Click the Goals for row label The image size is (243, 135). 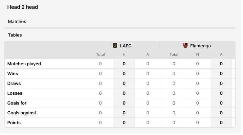(17, 103)
